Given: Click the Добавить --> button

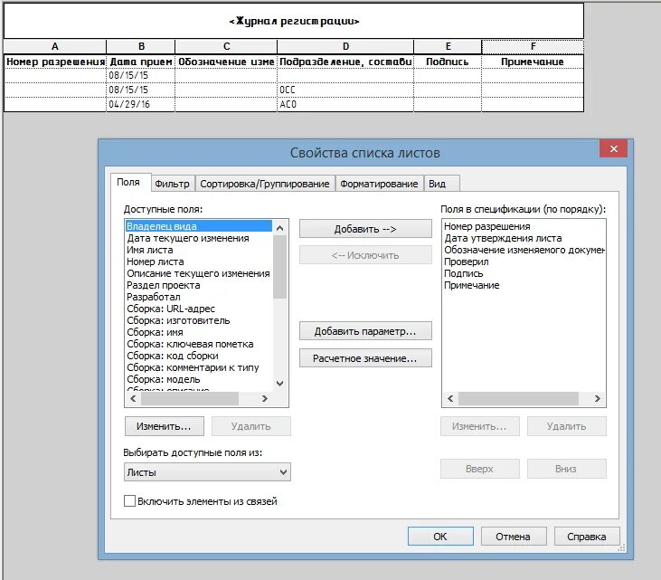Looking at the screenshot, I should click(x=365, y=229).
